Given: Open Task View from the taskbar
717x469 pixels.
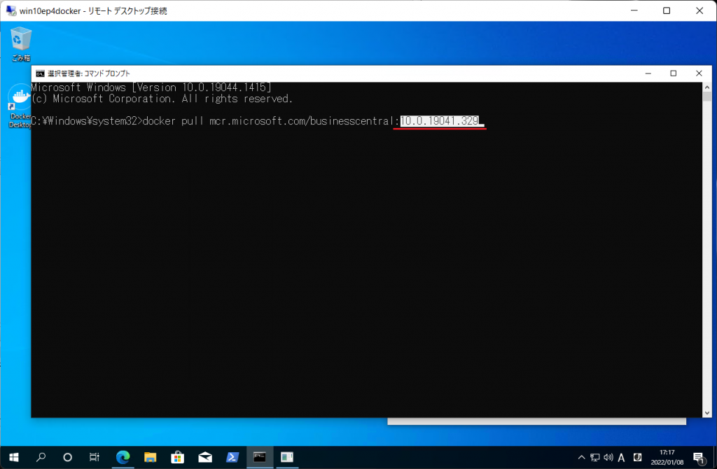Looking at the screenshot, I should pos(95,457).
